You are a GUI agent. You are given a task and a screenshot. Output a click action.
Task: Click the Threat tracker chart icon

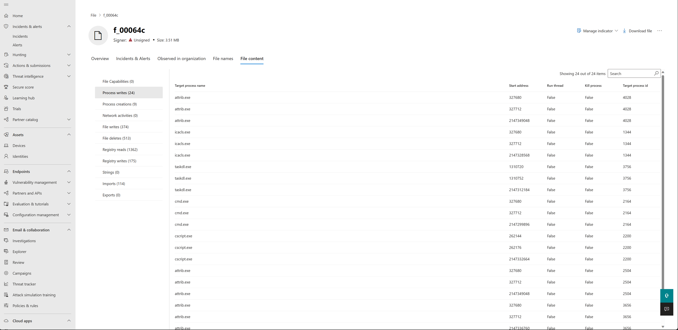tap(6, 284)
